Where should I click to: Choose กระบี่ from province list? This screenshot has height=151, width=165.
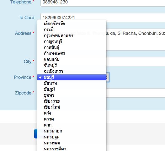click(x=72, y=30)
